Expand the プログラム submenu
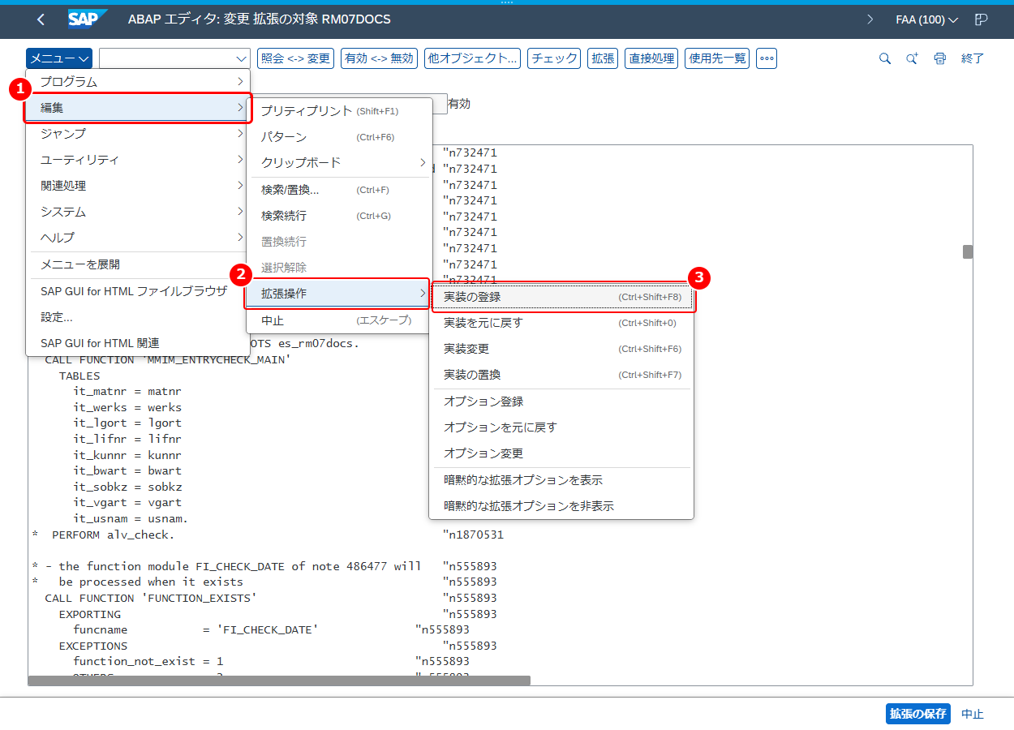The image size is (1014, 730). (x=138, y=82)
